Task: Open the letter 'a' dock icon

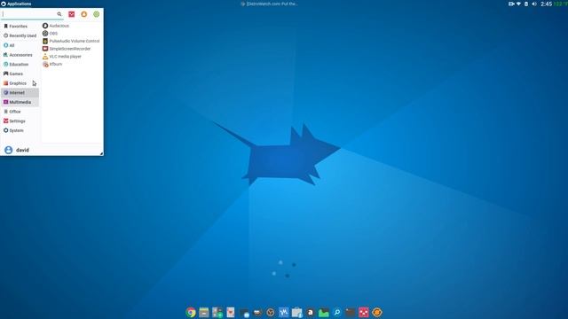Action: click(310, 312)
